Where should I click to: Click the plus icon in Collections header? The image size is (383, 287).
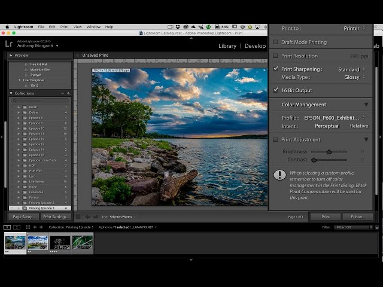pos(68,93)
